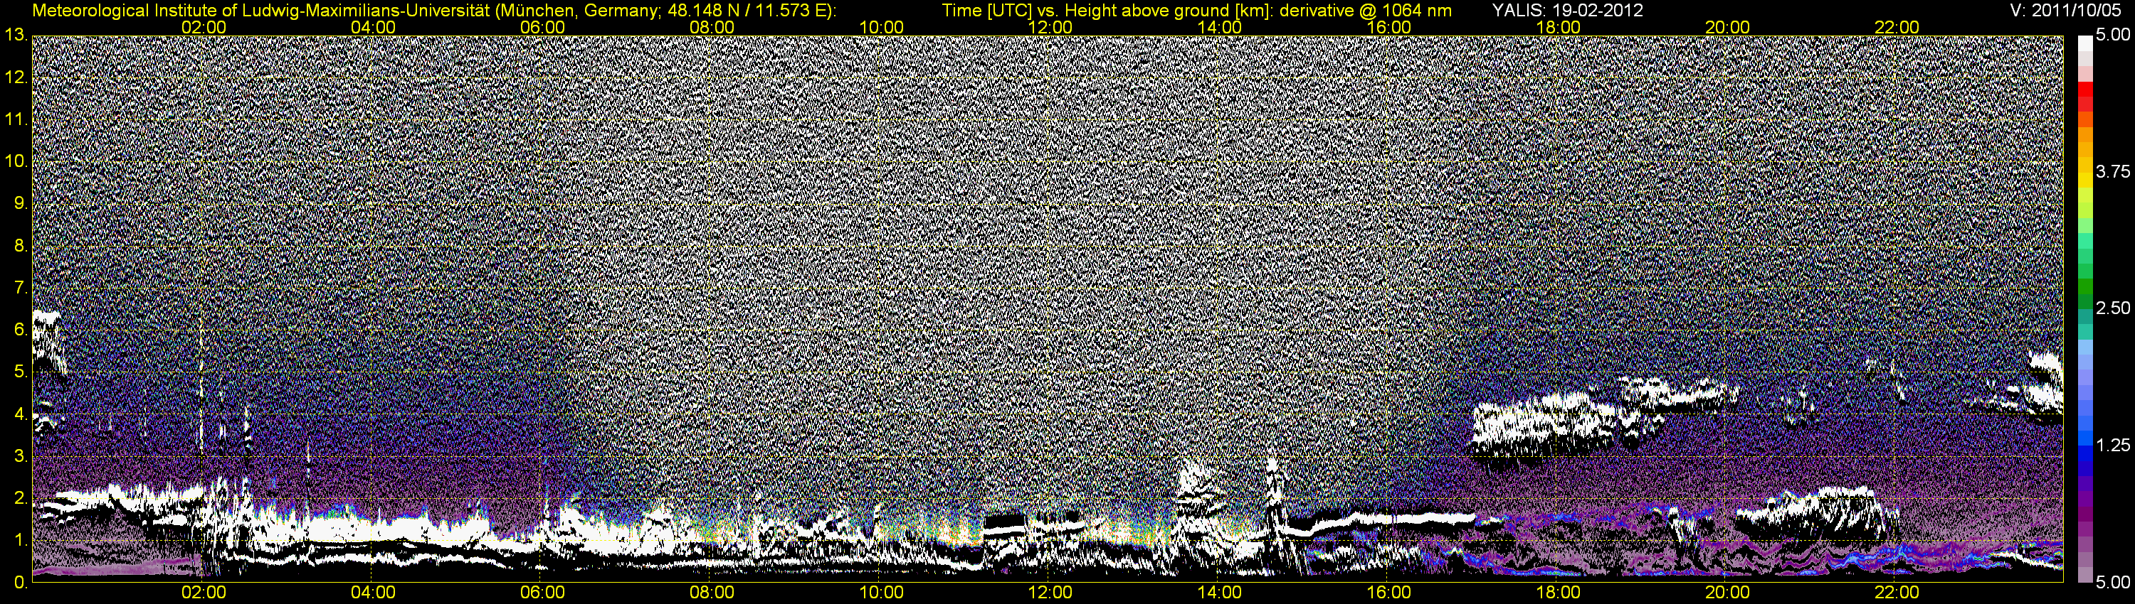The image size is (2135, 604).
Task: Click the 7 km height axis label
Action: pyautogui.click(x=20, y=288)
